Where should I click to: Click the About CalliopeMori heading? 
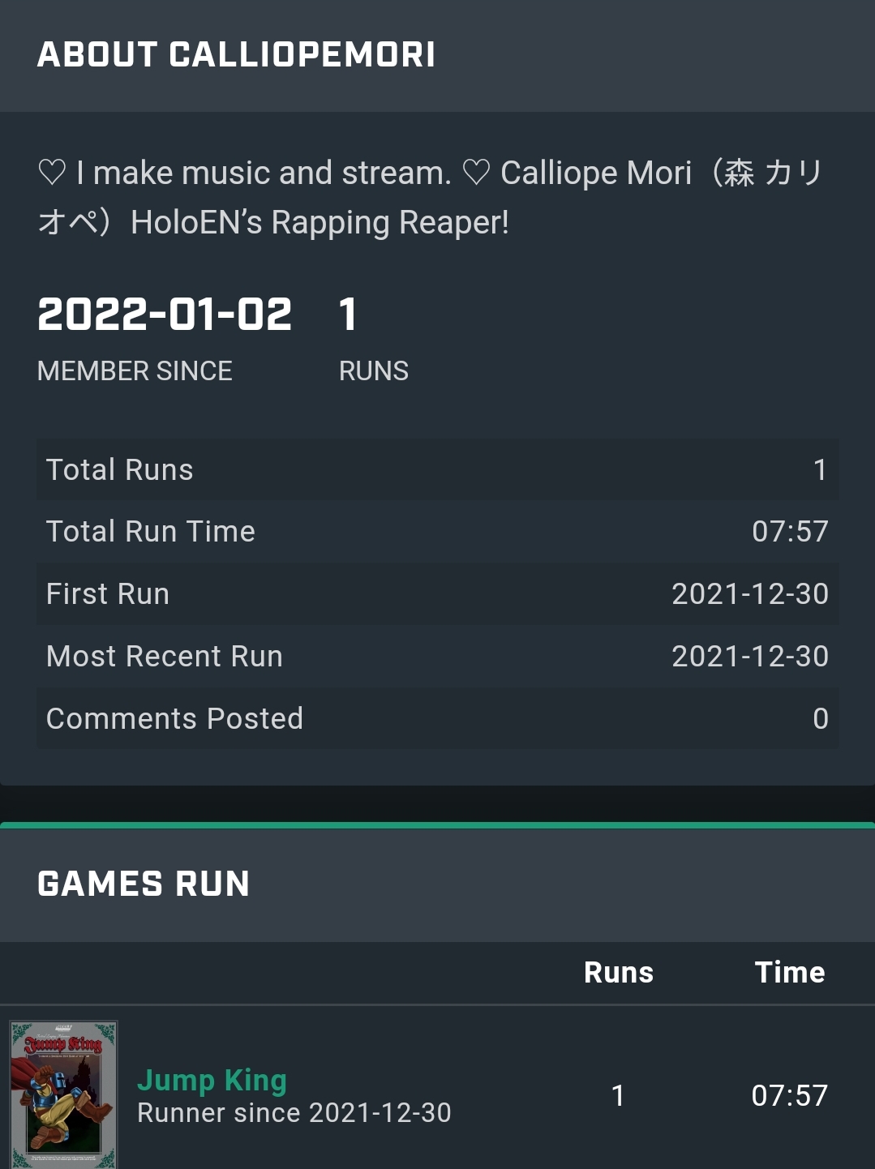(x=236, y=55)
